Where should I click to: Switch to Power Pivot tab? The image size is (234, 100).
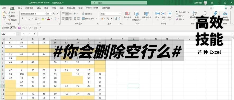92,8
